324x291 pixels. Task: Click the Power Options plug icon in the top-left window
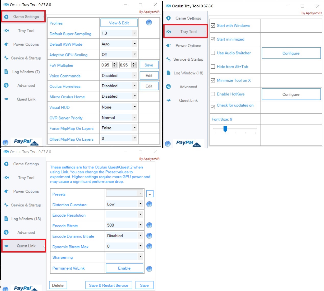6,44
